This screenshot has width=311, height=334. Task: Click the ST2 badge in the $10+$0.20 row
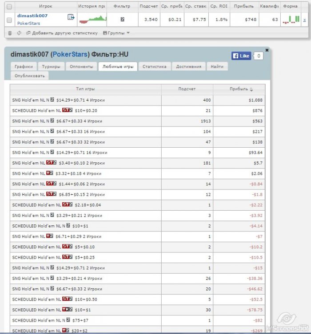(67, 110)
